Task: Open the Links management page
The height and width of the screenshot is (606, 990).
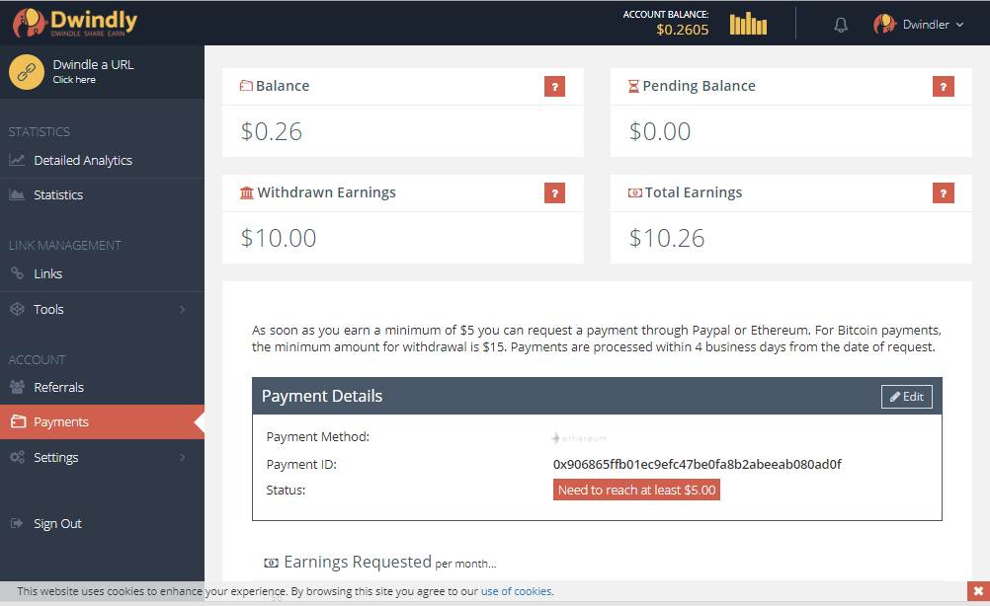Action: (x=48, y=273)
